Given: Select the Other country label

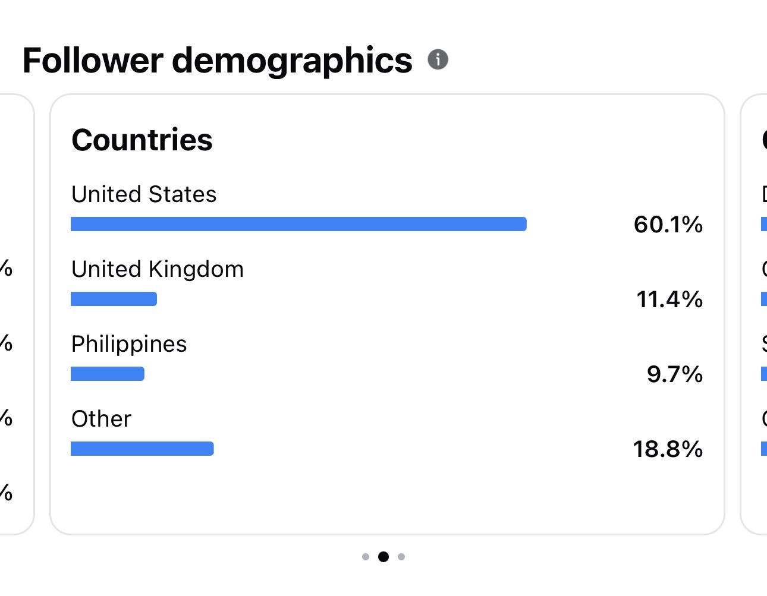Looking at the screenshot, I should (101, 419).
